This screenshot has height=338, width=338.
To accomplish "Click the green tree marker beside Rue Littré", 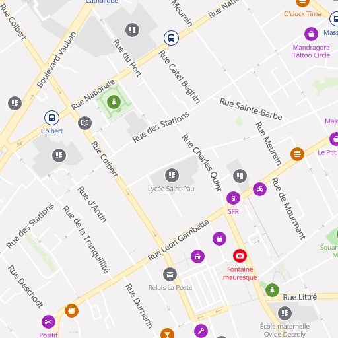I will pyautogui.click(x=272, y=290).
